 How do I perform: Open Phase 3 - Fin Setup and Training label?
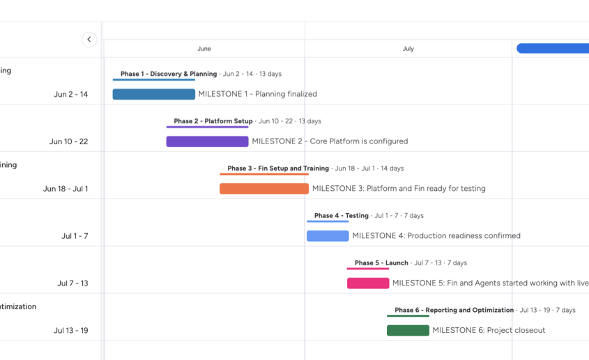pos(278,169)
